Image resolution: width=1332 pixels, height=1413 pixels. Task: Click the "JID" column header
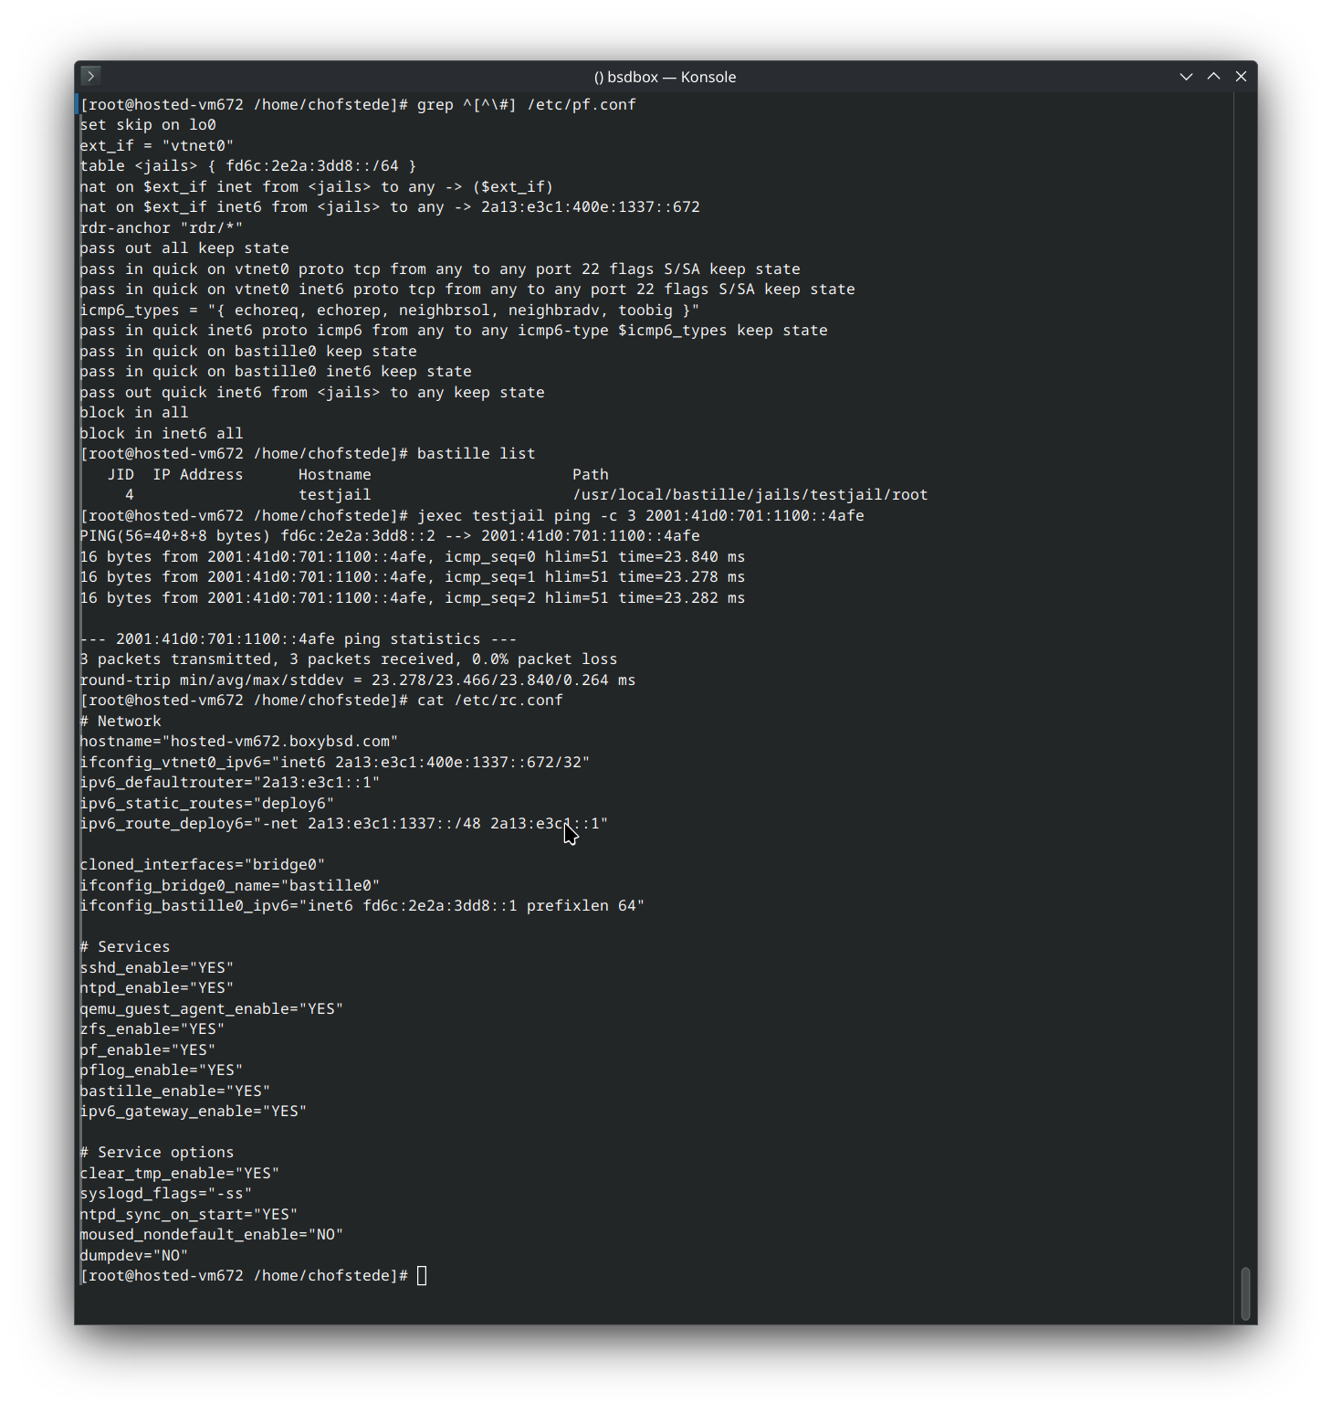tap(121, 475)
